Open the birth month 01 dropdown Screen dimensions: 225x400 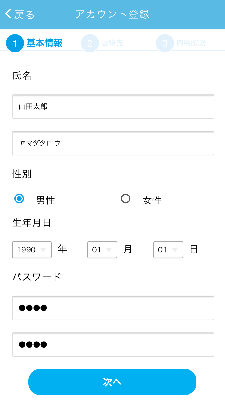102,249
